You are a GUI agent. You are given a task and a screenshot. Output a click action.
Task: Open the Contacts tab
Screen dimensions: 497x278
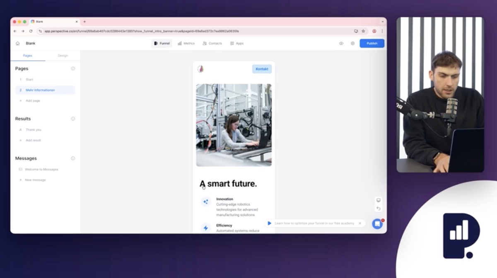tap(212, 43)
